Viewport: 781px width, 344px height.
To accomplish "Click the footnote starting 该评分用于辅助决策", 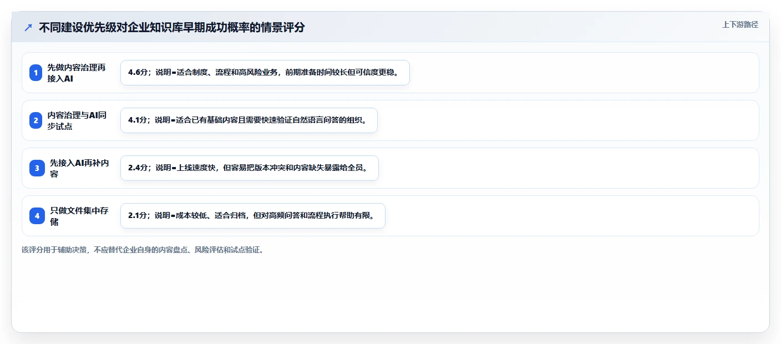I will click(x=144, y=250).
